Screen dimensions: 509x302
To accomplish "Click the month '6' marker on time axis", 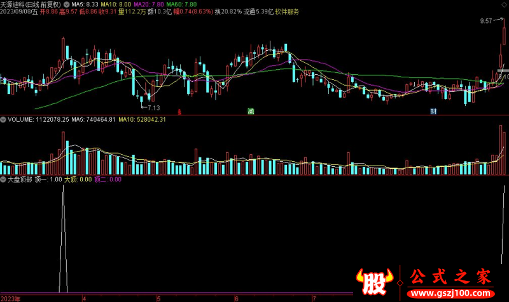I will click(x=236, y=298).
